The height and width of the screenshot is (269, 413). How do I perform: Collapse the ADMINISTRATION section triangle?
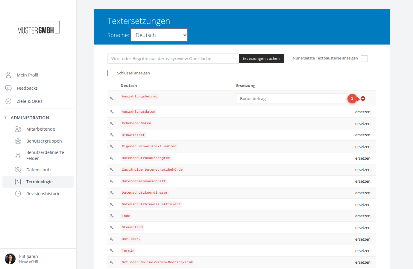click(5, 118)
